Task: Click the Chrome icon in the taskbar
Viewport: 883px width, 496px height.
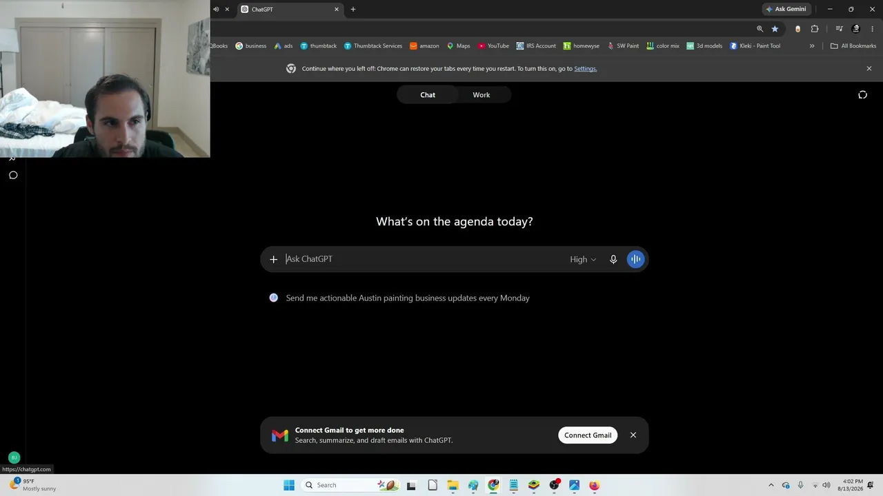Action: point(493,485)
